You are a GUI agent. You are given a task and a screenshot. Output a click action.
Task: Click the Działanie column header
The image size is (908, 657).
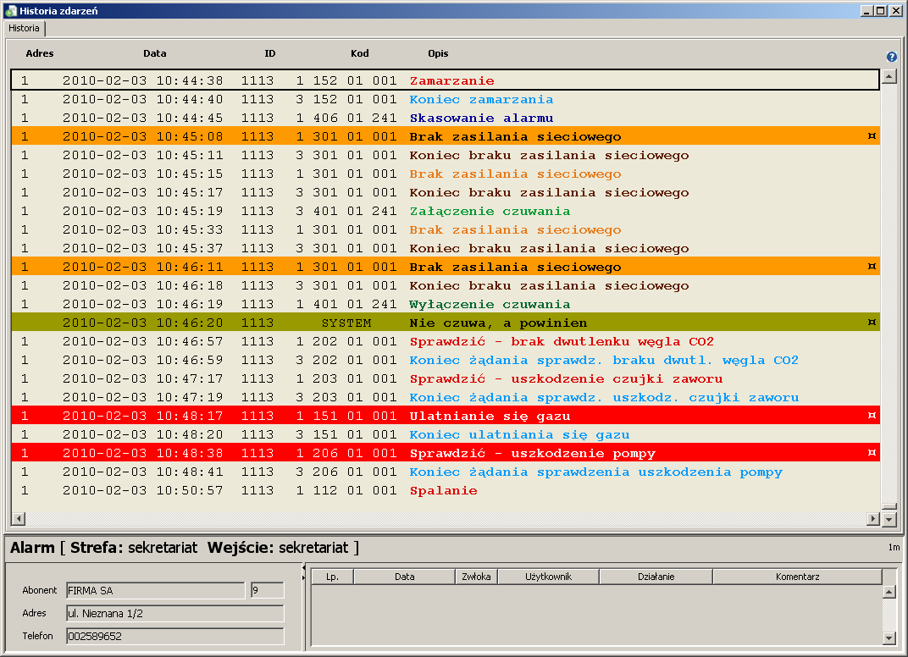click(656, 577)
